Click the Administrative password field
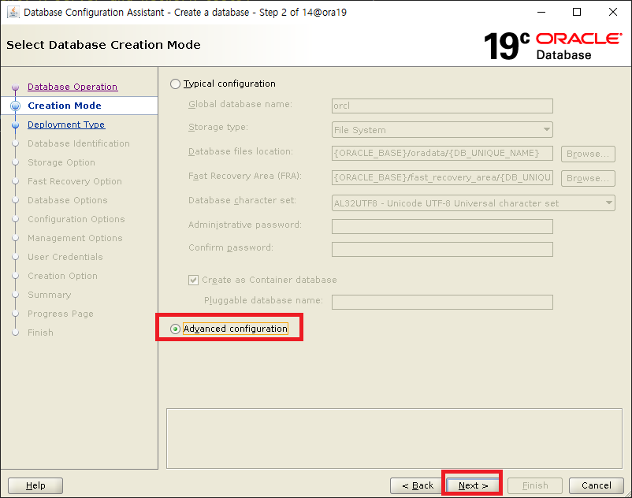 [x=442, y=226]
